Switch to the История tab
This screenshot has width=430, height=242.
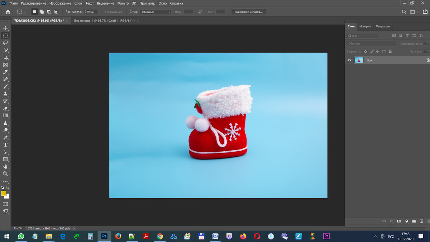coord(365,26)
